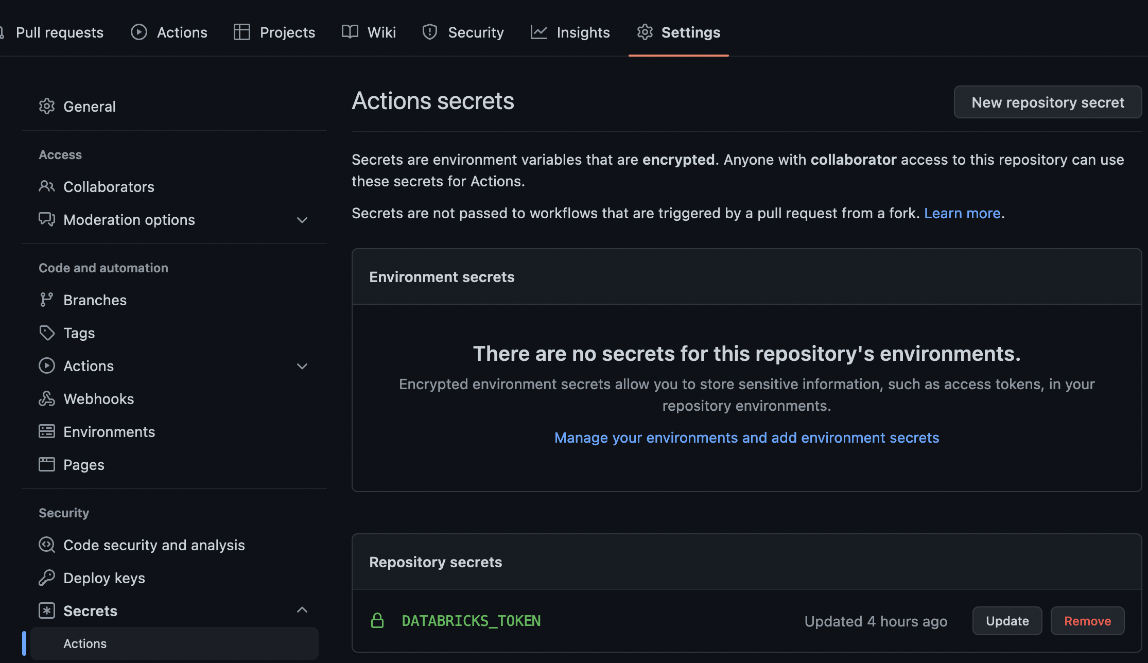This screenshot has width=1148, height=663.
Task: Open the Learn more link
Action: [x=962, y=213]
